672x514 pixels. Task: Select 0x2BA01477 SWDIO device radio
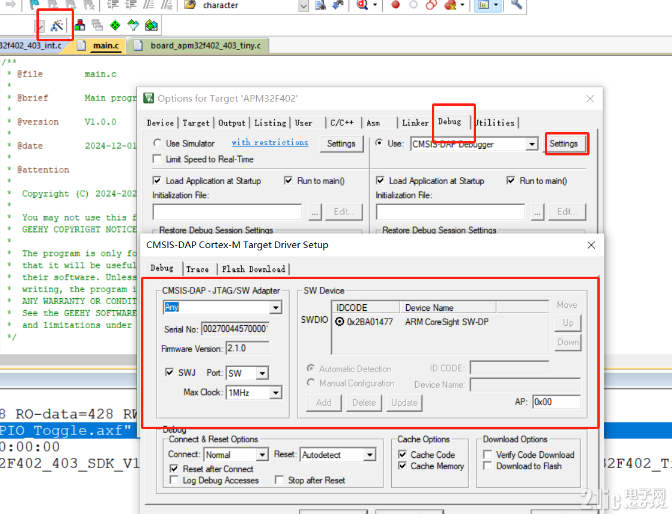pos(339,322)
